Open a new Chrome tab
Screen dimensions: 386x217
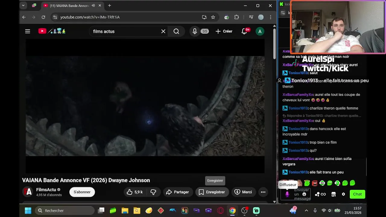click(x=109, y=5)
